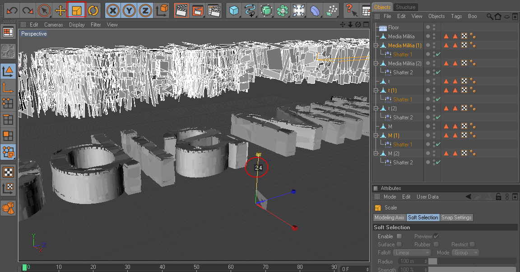Viewport: 520px width, 272px height.
Task: Toggle the coordinate system icon
Action: pos(162,11)
